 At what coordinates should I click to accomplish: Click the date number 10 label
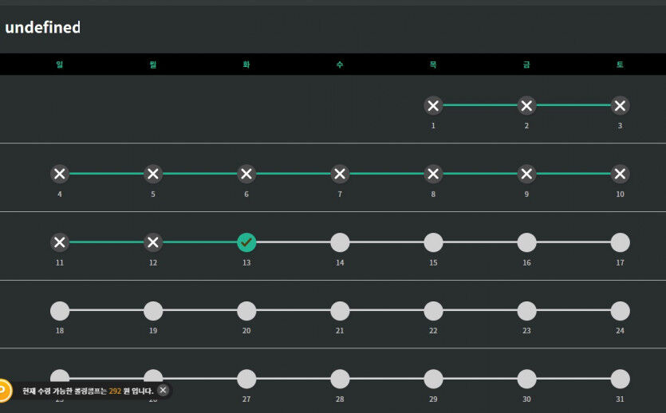620,194
